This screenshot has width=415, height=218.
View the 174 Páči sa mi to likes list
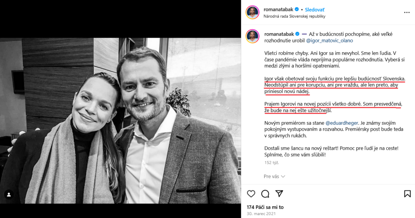point(265,207)
